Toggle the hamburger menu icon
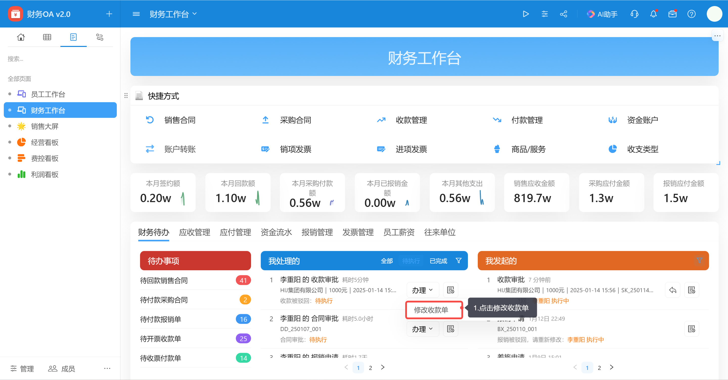The height and width of the screenshot is (380, 728). click(x=136, y=14)
